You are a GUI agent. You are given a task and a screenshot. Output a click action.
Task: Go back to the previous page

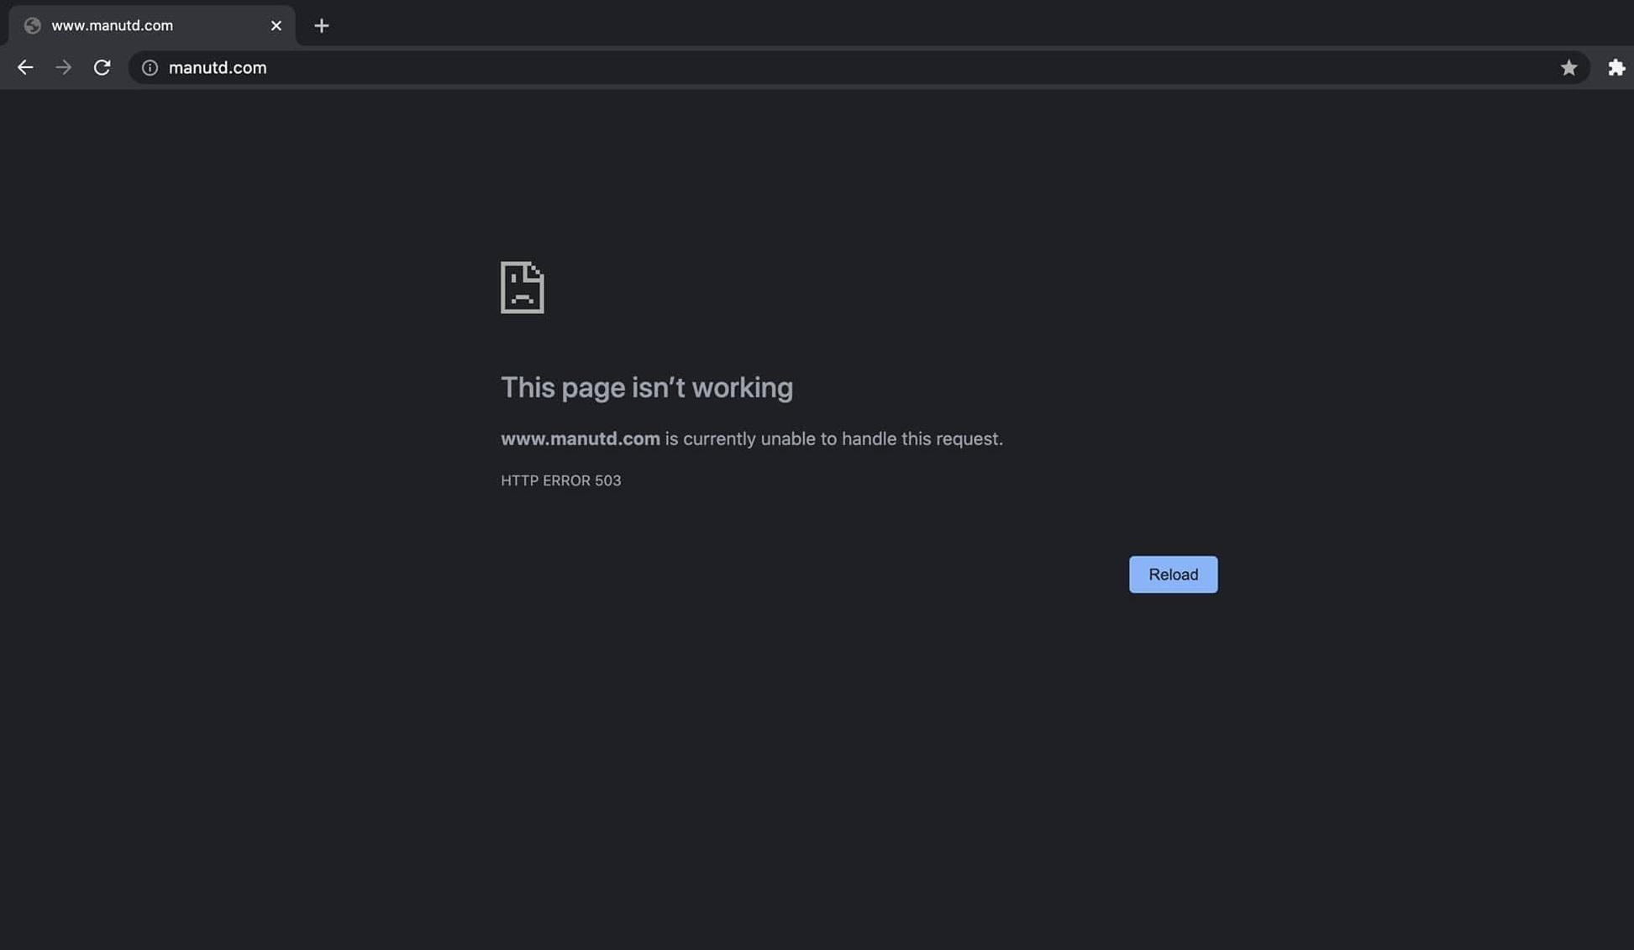[25, 68]
